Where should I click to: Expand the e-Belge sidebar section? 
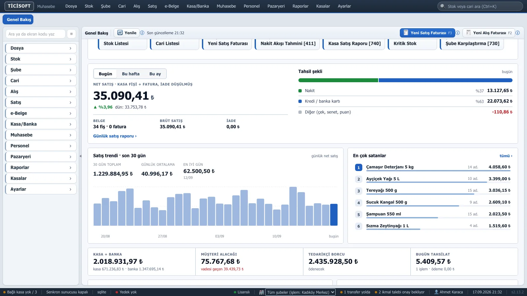(x=41, y=113)
